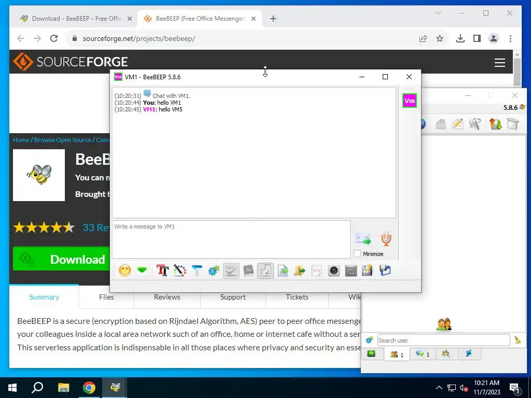The height and width of the screenshot is (398, 531).
Task: Click the camera lens screenshot icon
Action: coord(334,271)
